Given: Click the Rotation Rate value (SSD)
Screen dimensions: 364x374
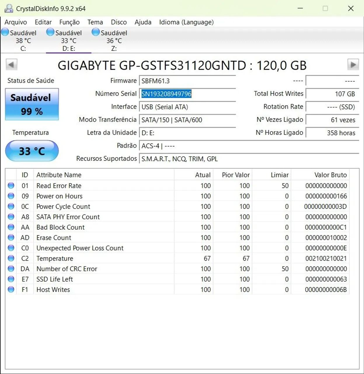Looking at the screenshot, I should point(332,107).
